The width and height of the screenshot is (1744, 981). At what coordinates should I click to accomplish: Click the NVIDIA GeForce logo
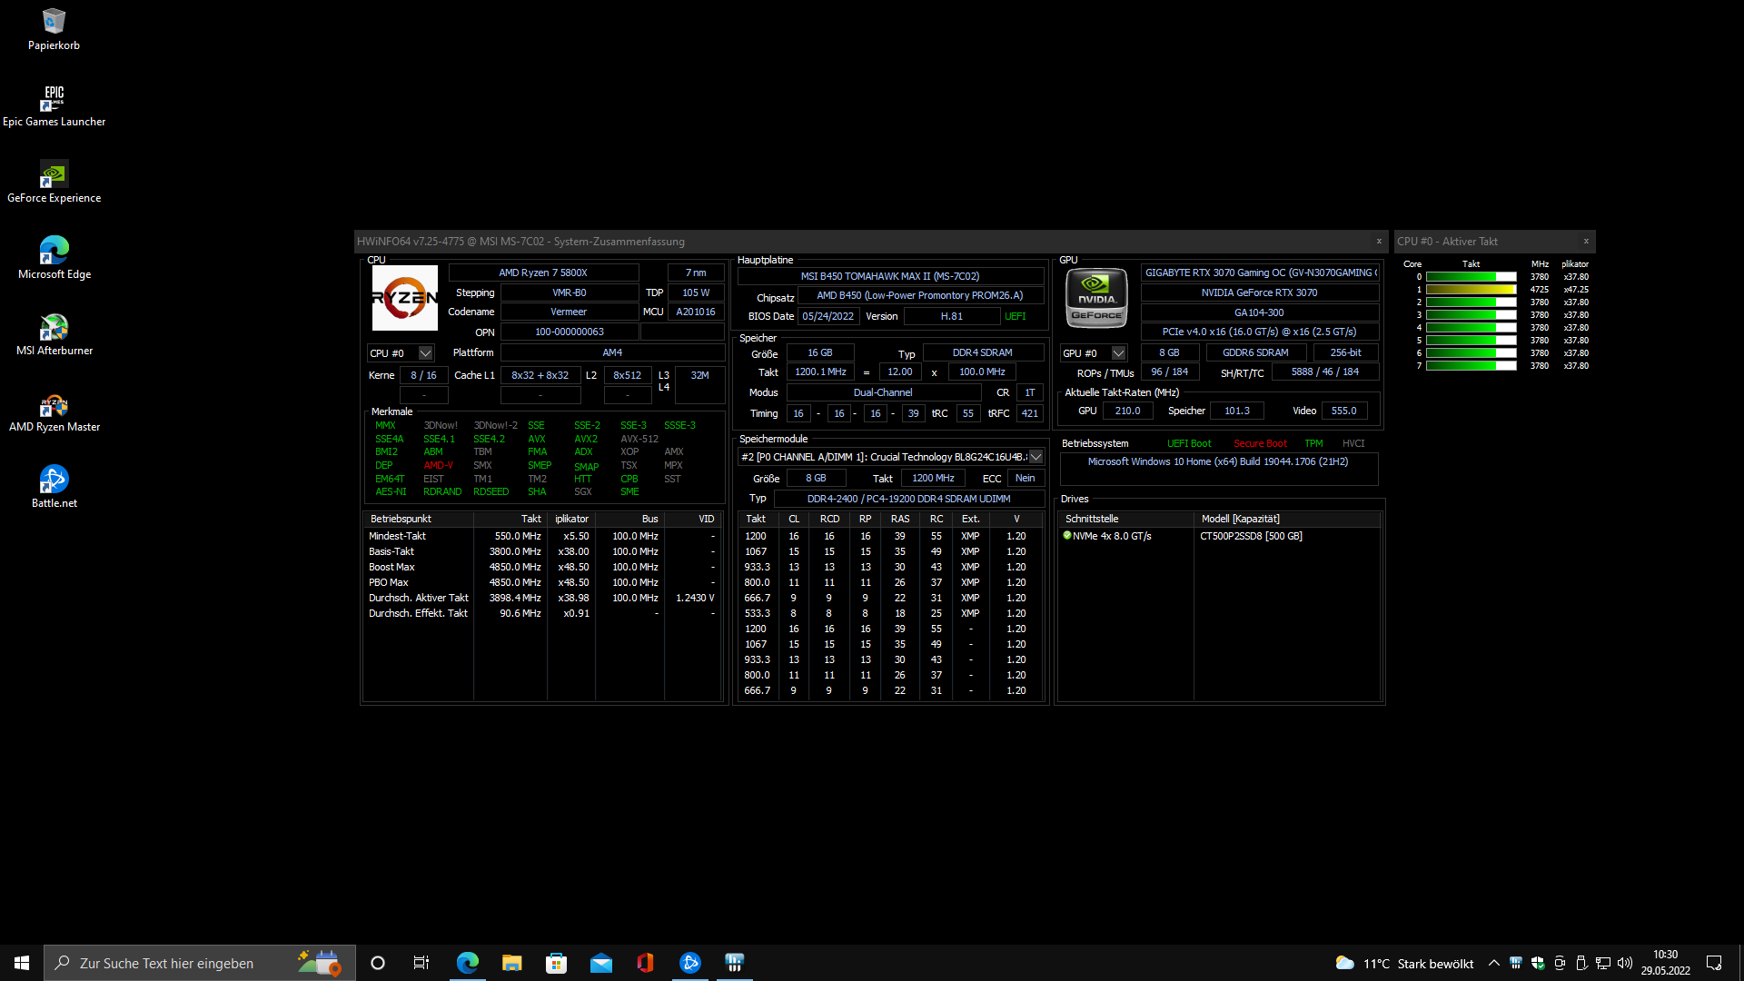pos(1096,298)
